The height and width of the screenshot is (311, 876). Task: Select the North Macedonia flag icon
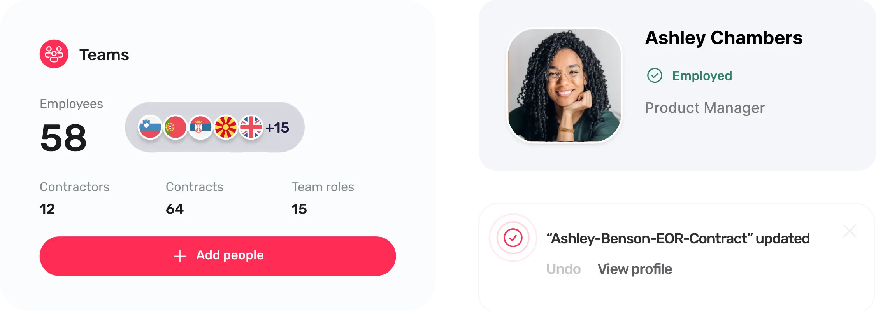pos(226,127)
